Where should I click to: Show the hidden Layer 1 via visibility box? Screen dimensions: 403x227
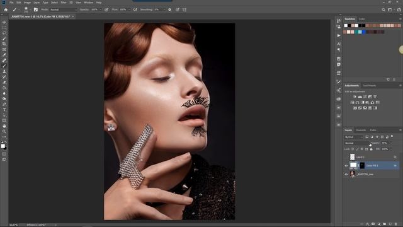[346, 157]
